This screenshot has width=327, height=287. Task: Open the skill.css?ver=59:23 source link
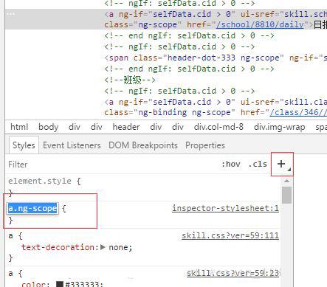point(233,273)
